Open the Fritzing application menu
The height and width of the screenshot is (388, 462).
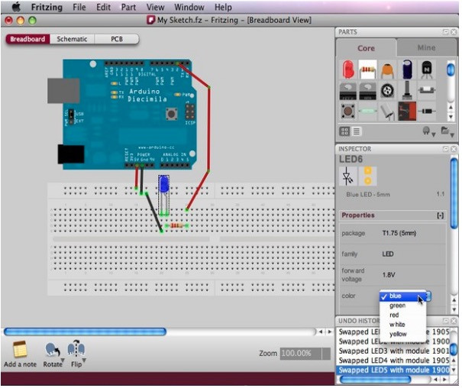(47, 7)
